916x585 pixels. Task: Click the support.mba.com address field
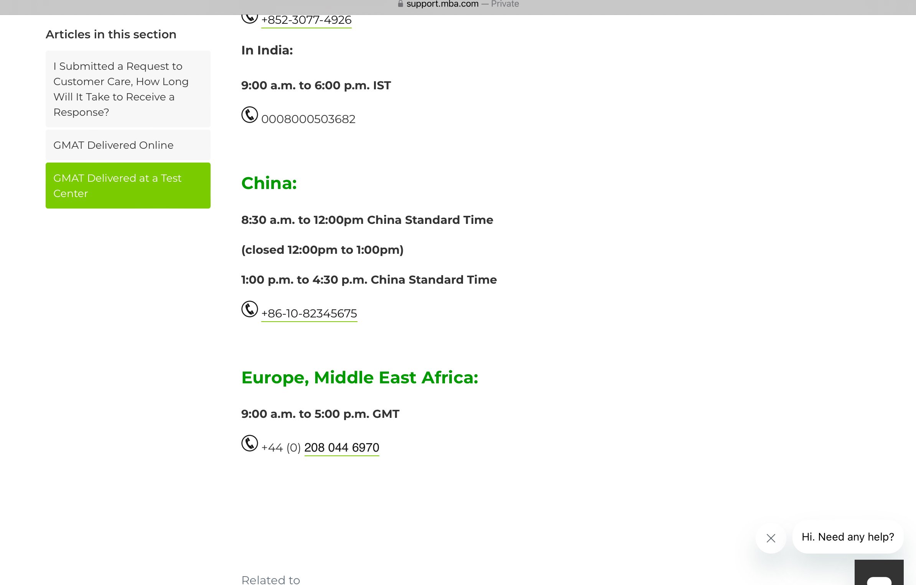(x=442, y=4)
